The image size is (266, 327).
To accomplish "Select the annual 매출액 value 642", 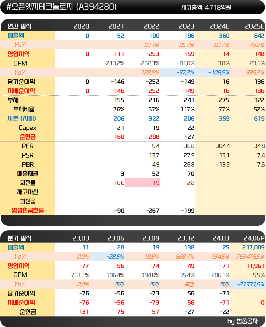I will pos(259,36).
